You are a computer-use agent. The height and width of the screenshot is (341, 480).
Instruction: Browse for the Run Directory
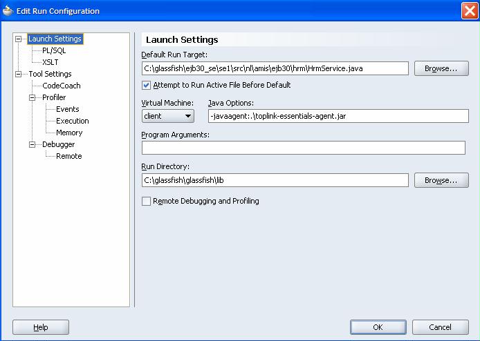click(x=441, y=180)
